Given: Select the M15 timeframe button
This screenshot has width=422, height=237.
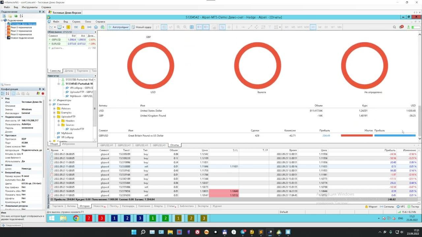Looking at the screenshot, I should (x=300, y=27).
